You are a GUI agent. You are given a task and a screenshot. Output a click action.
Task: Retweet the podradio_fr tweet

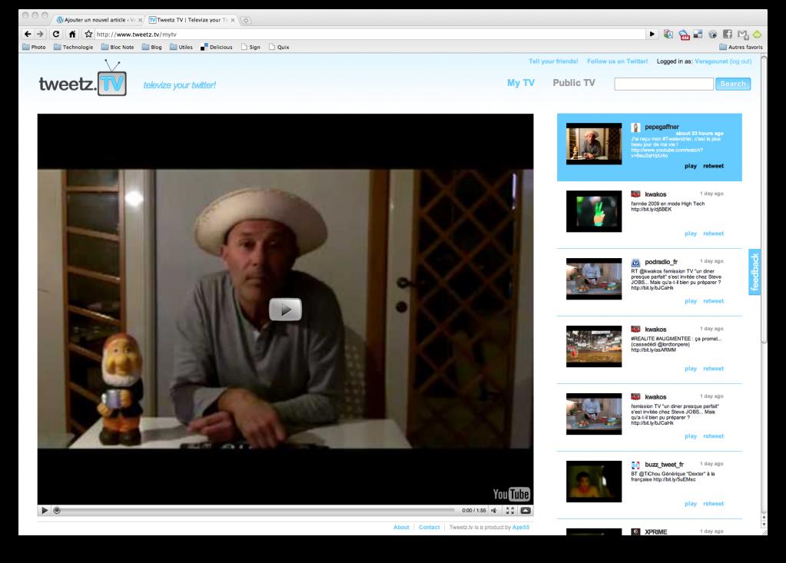point(713,301)
